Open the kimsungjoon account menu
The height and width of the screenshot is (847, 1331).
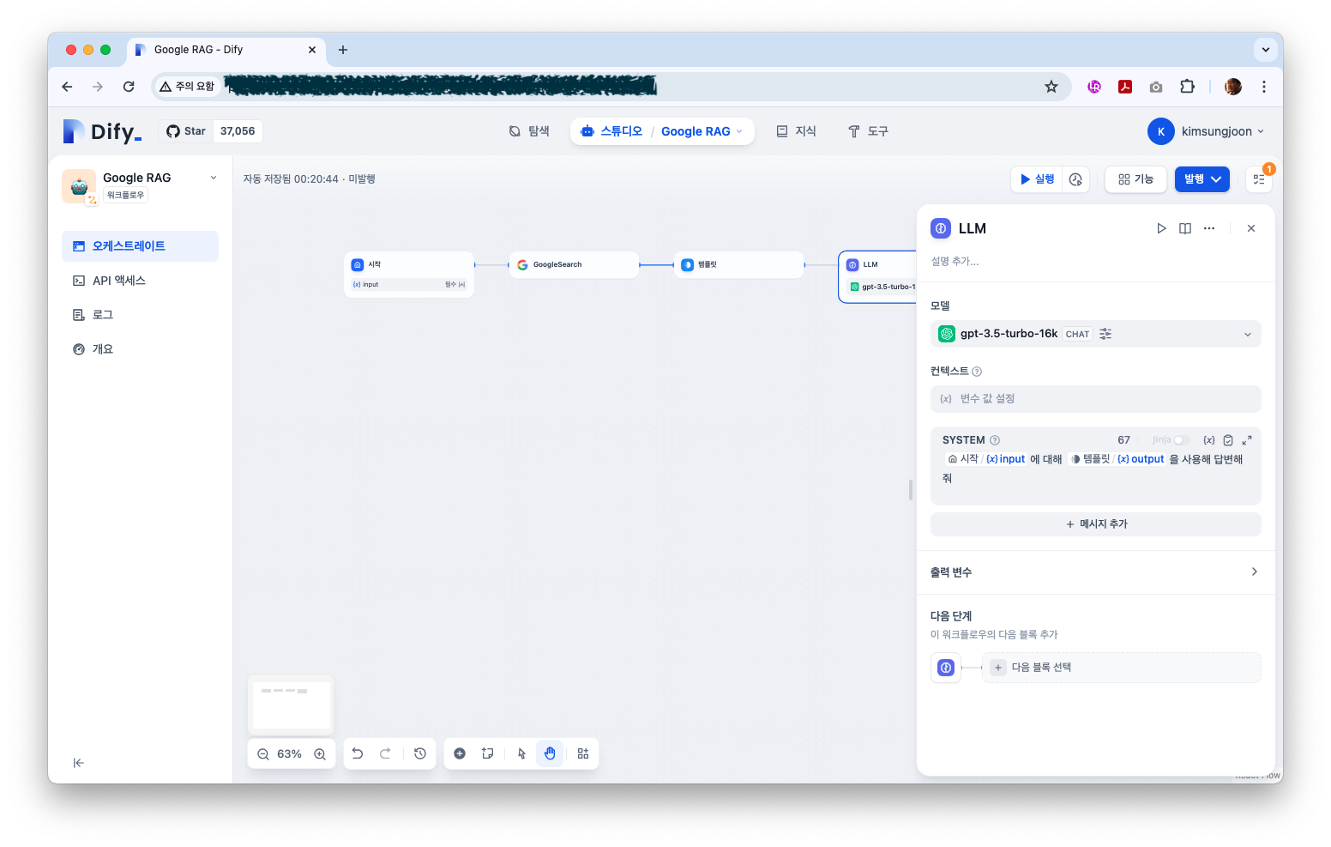pyautogui.click(x=1206, y=131)
